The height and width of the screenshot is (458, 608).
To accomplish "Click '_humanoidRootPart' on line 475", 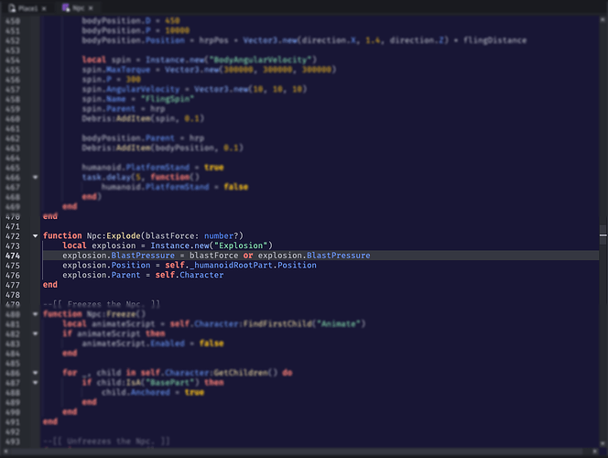I will (x=231, y=266).
